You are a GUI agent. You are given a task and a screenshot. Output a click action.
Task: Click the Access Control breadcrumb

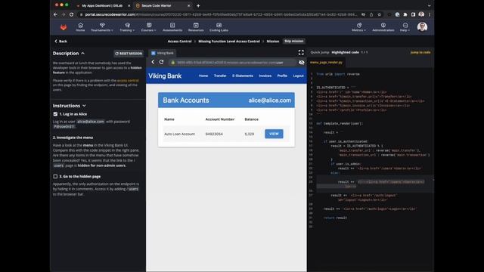point(179,41)
